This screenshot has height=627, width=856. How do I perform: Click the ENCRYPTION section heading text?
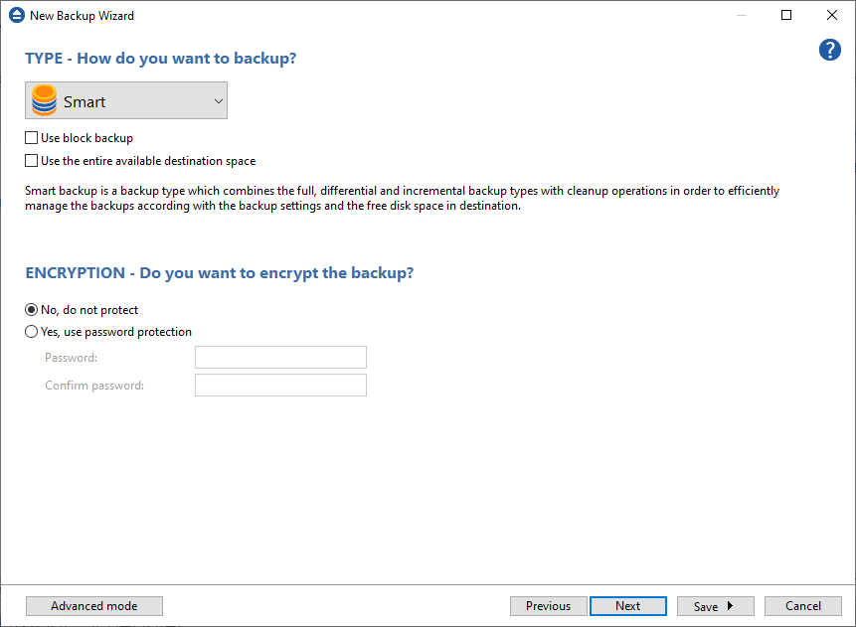(220, 273)
